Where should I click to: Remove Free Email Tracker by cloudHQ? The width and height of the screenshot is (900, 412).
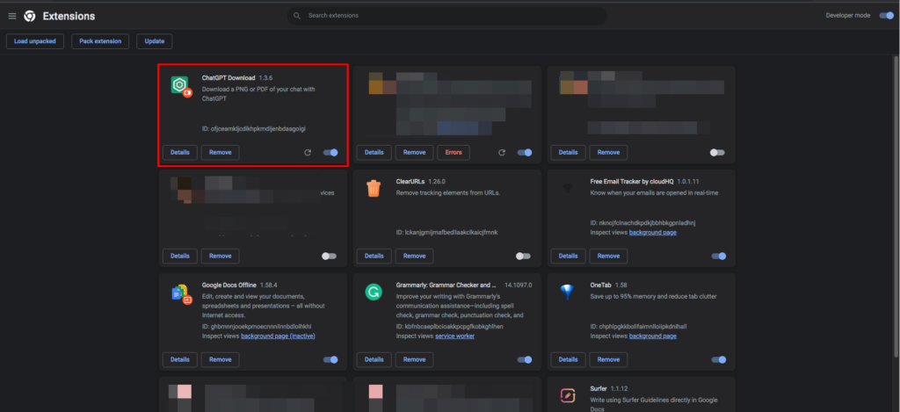coord(608,256)
